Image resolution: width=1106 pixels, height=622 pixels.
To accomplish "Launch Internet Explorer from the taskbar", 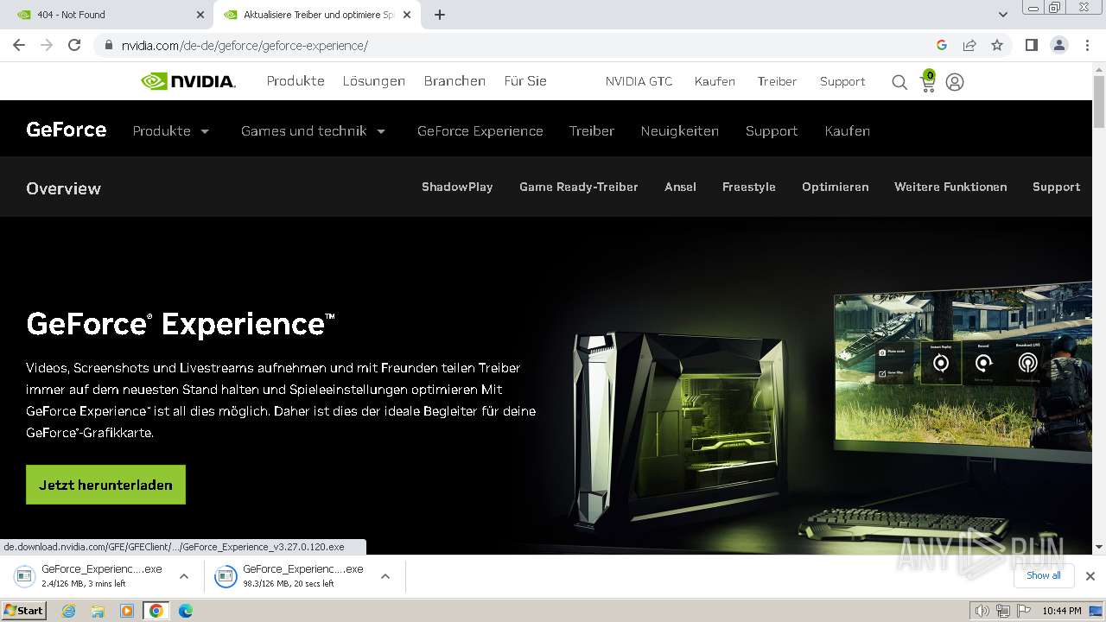I will pos(69,611).
